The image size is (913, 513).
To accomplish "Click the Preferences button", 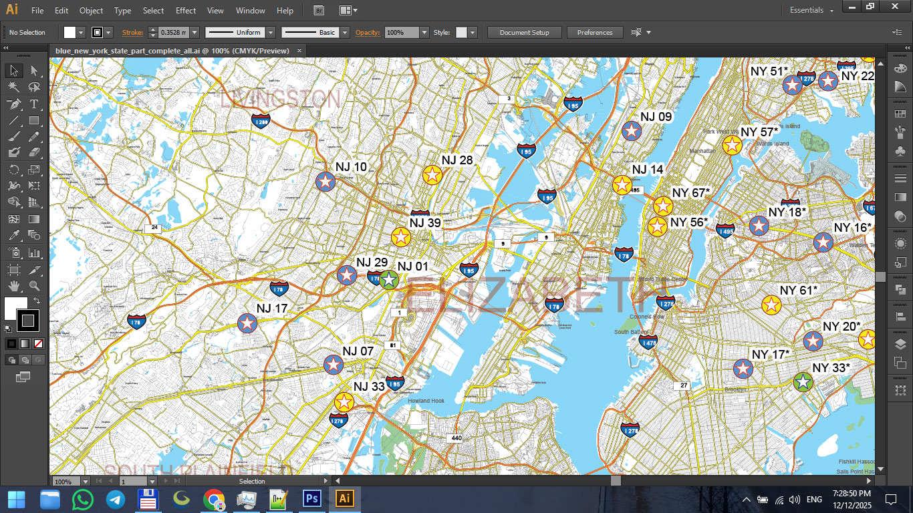I will pyautogui.click(x=595, y=32).
